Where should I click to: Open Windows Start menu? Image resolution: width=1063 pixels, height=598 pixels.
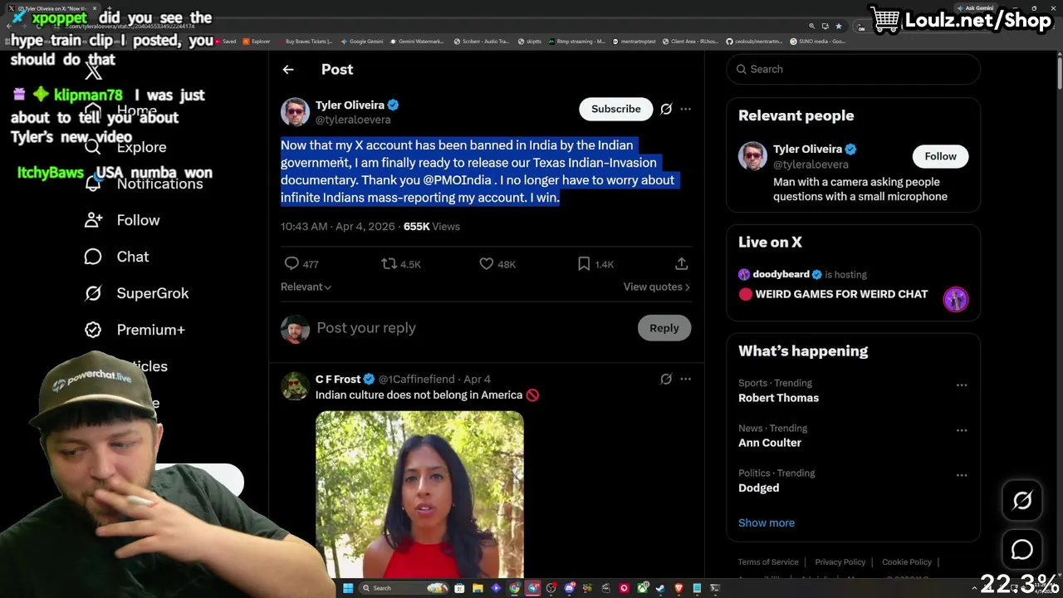pyautogui.click(x=348, y=588)
